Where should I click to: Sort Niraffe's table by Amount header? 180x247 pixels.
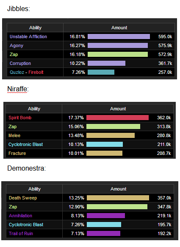pyautogui.click(x=118, y=109)
